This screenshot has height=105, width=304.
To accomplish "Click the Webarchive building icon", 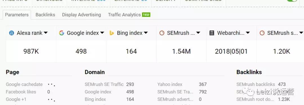I will tap(212, 33).
